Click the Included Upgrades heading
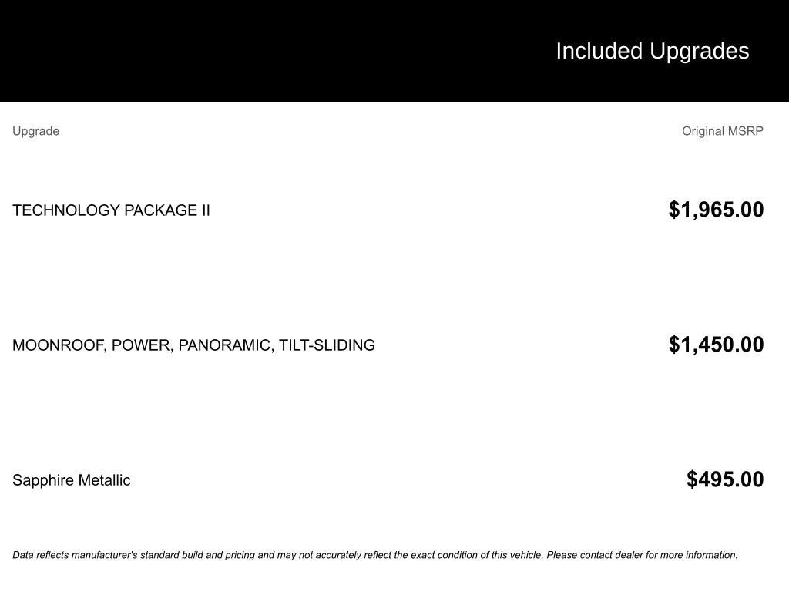 click(652, 51)
